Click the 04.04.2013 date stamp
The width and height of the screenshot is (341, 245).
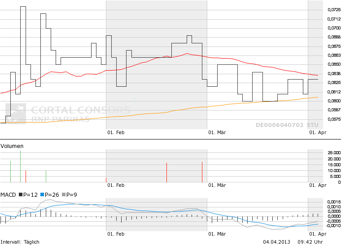278,242
